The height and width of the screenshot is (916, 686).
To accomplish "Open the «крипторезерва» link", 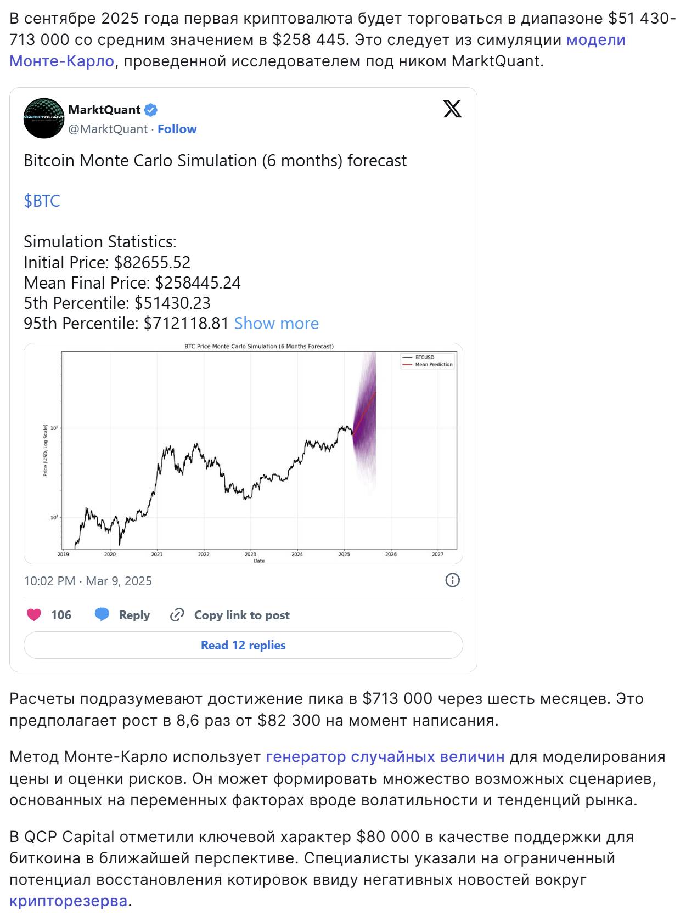I will 68,901.
